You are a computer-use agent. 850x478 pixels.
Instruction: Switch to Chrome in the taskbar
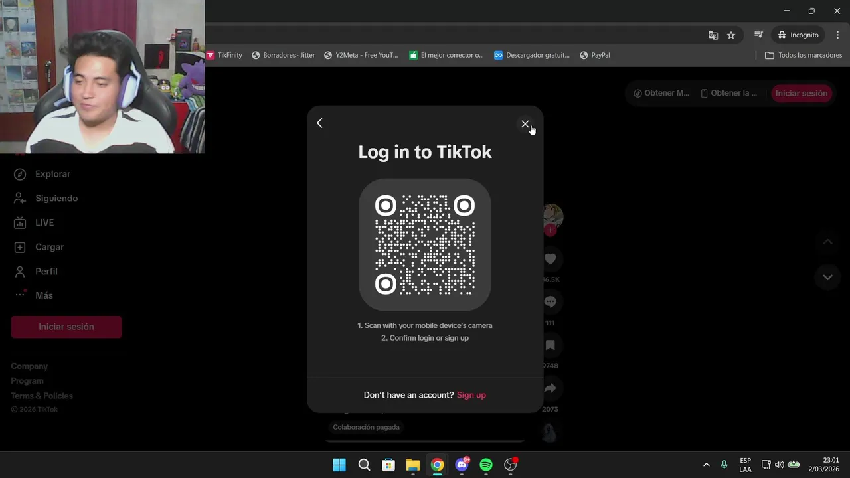pos(437,465)
